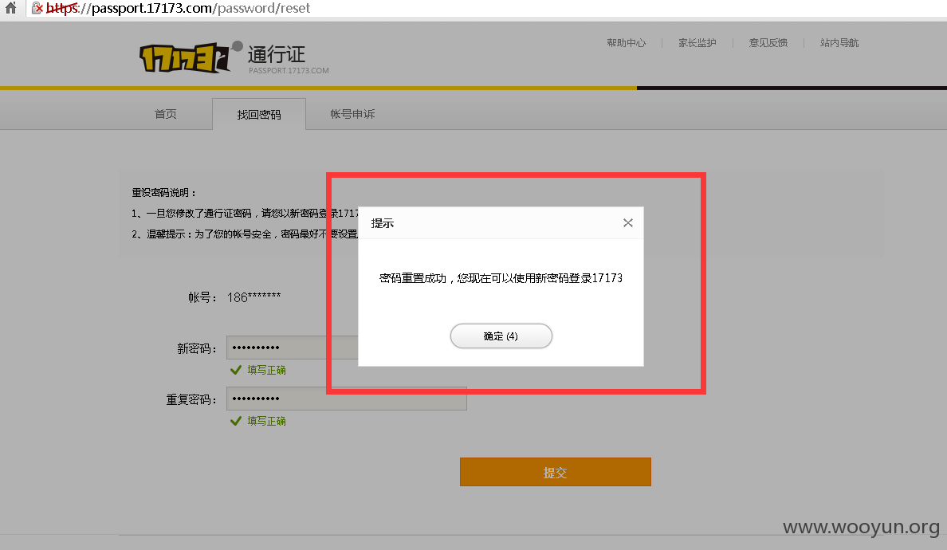Close the 提示 dialog with the X
Screen dimensions: 947x550
pyautogui.click(x=628, y=222)
